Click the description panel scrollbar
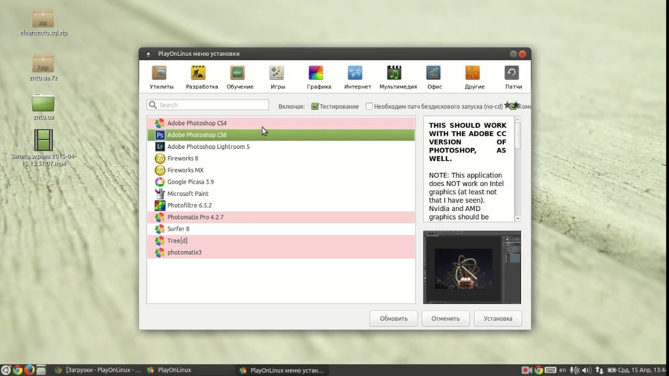This screenshot has width=669, height=376. [518, 169]
